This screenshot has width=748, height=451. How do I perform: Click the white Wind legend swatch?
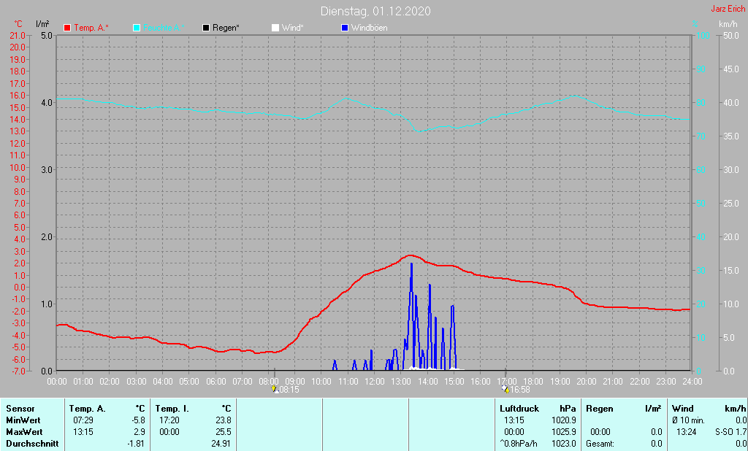(275, 28)
